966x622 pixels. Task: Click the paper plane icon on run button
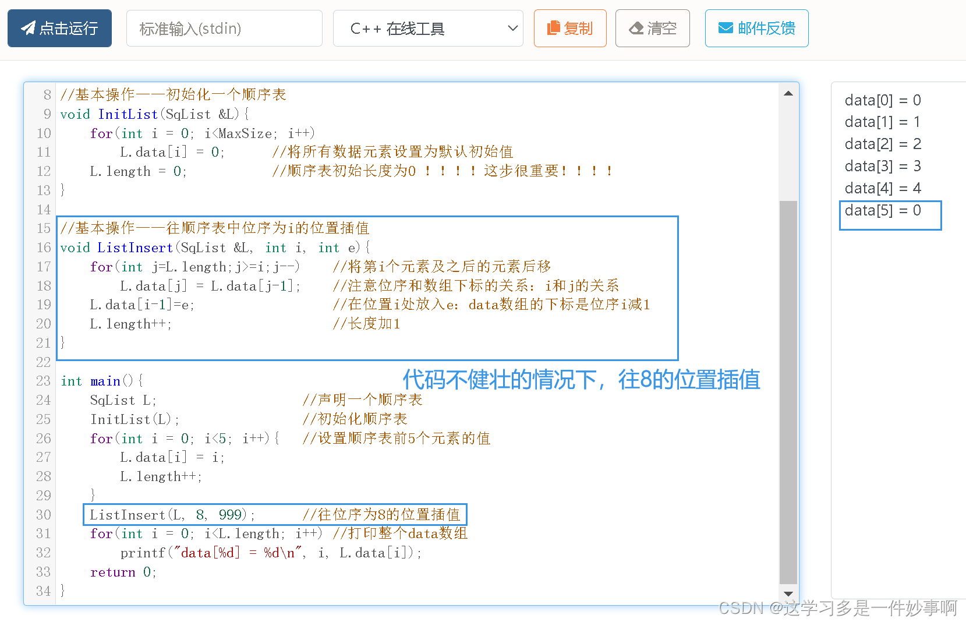28,28
